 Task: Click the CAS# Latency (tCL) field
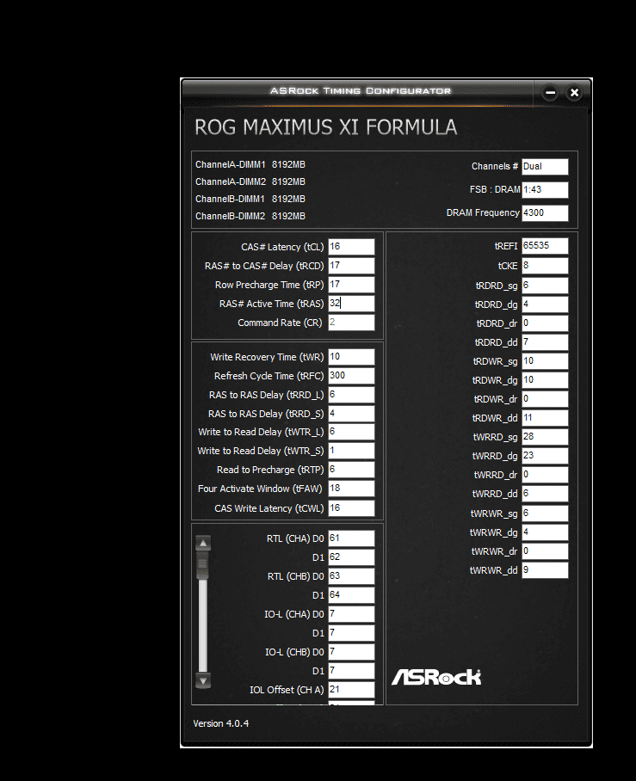pos(351,247)
